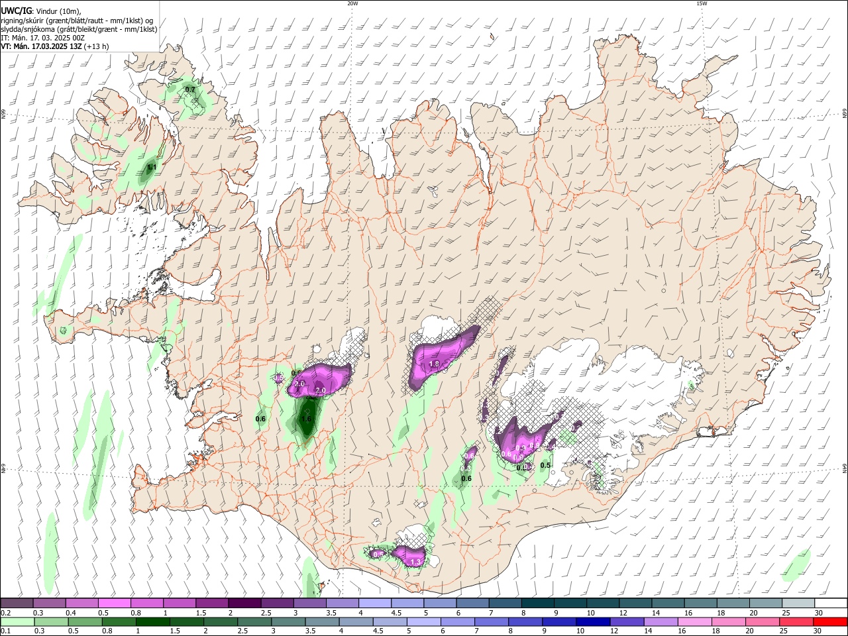Pick the bright red 30 swatch, rain legend

pyautogui.click(x=831, y=621)
